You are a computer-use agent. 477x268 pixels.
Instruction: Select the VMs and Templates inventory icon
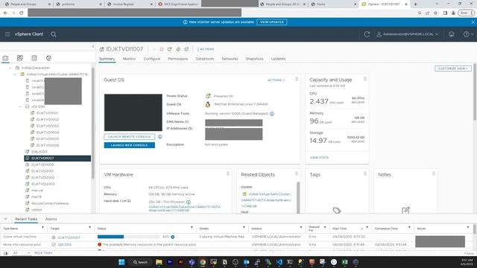pyautogui.click(x=20, y=58)
